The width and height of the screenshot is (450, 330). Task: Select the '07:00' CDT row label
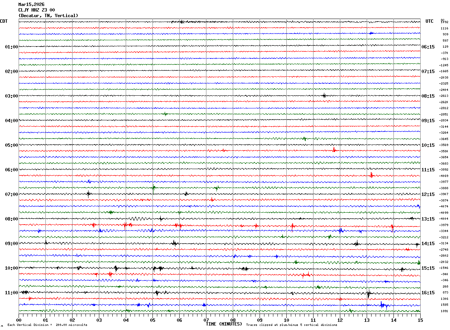click(12, 194)
